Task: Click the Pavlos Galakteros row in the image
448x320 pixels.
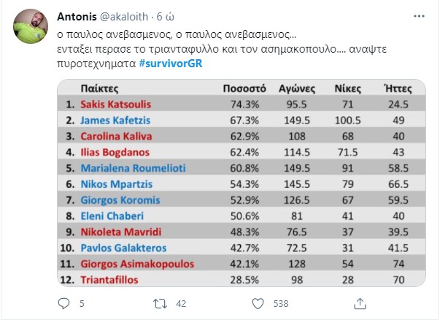Action: (242, 248)
